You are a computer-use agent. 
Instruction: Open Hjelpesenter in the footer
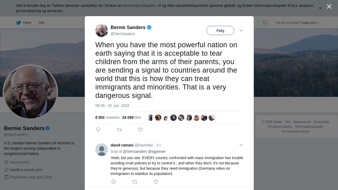(302, 122)
